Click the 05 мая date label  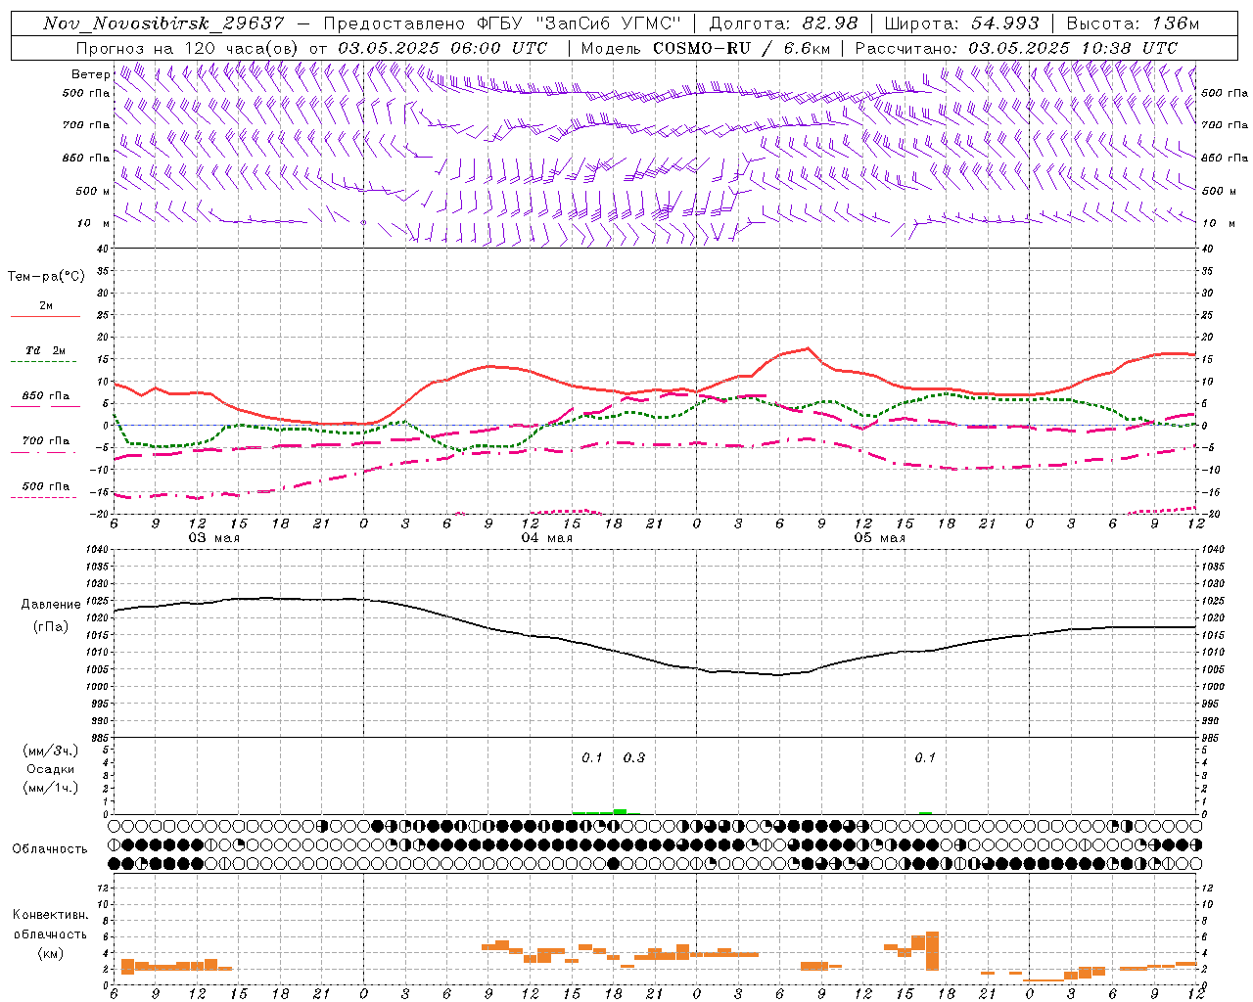coord(879,538)
